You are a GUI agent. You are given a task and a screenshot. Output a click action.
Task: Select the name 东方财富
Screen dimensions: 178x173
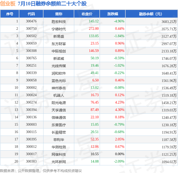click(x=59, y=44)
